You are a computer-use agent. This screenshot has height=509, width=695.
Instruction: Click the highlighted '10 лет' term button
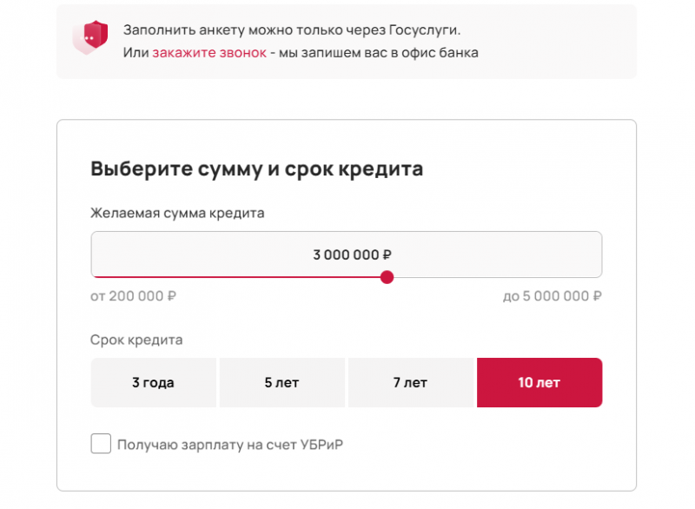tap(539, 382)
